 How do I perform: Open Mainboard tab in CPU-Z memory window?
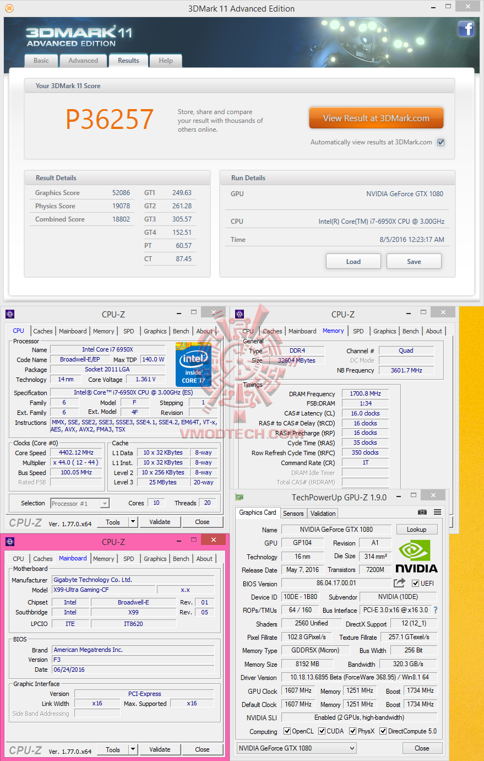click(x=302, y=331)
